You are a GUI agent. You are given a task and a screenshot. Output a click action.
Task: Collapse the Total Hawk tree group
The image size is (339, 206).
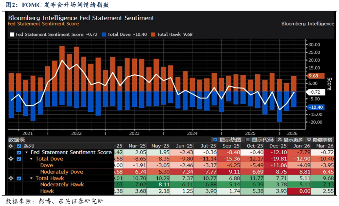[x=32, y=178]
